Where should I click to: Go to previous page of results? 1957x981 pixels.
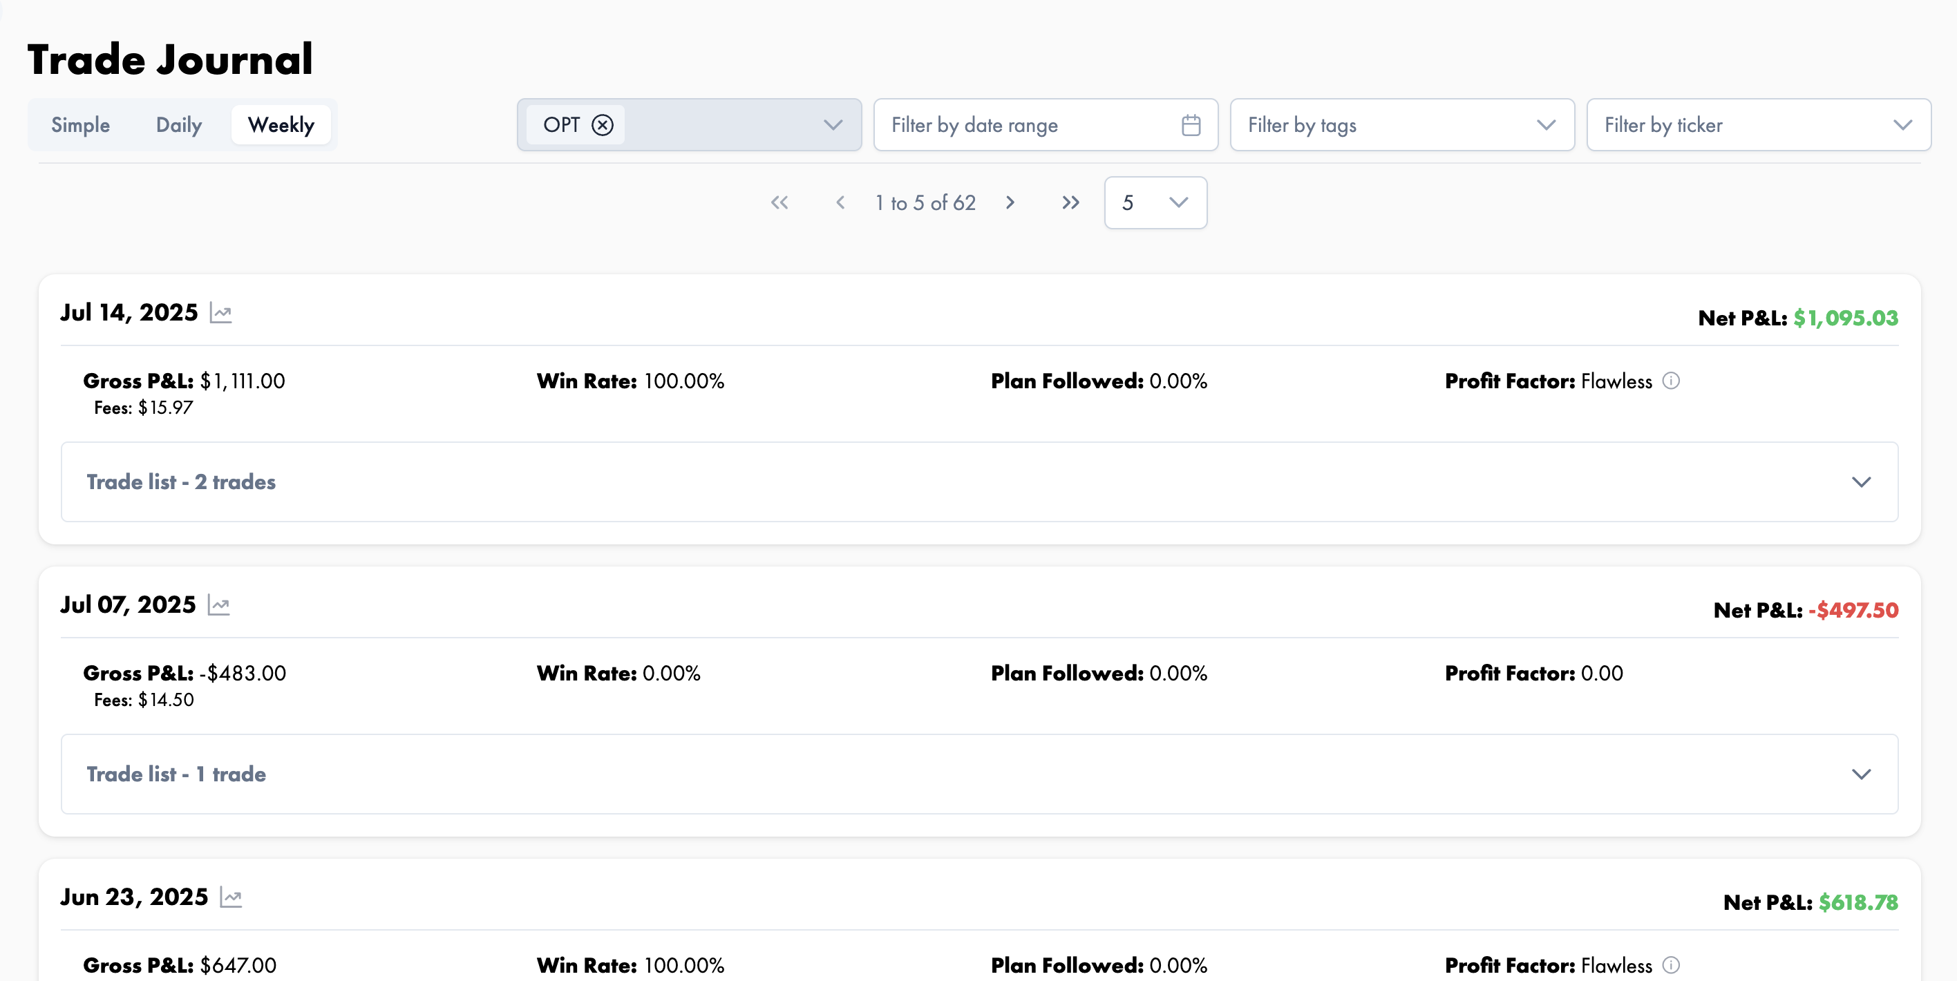840,202
